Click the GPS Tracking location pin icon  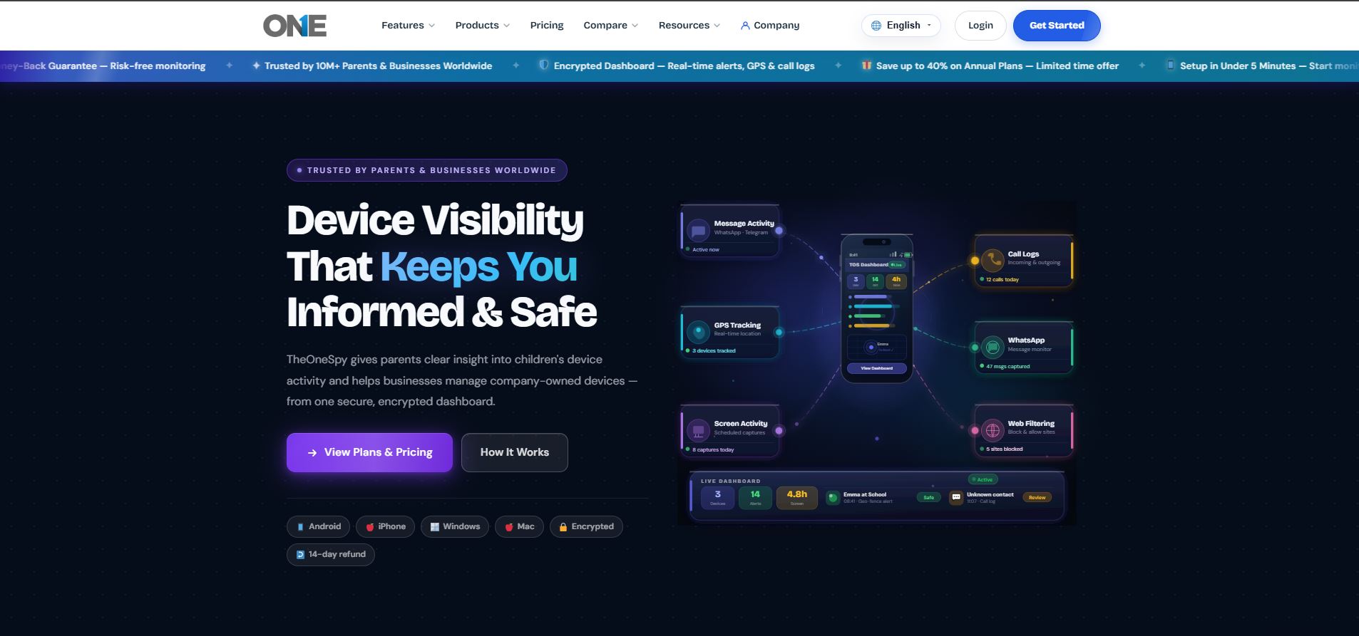coord(698,332)
